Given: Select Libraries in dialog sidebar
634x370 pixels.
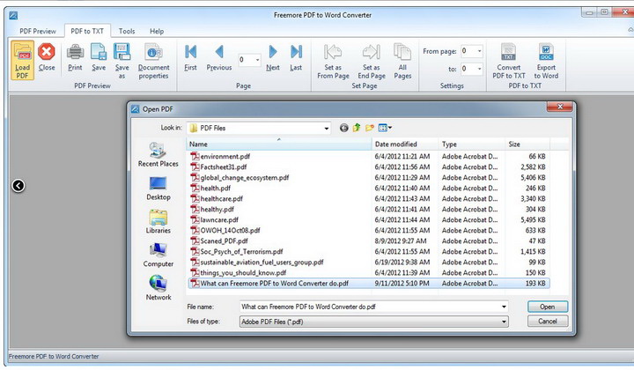Looking at the screenshot, I should (158, 222).
